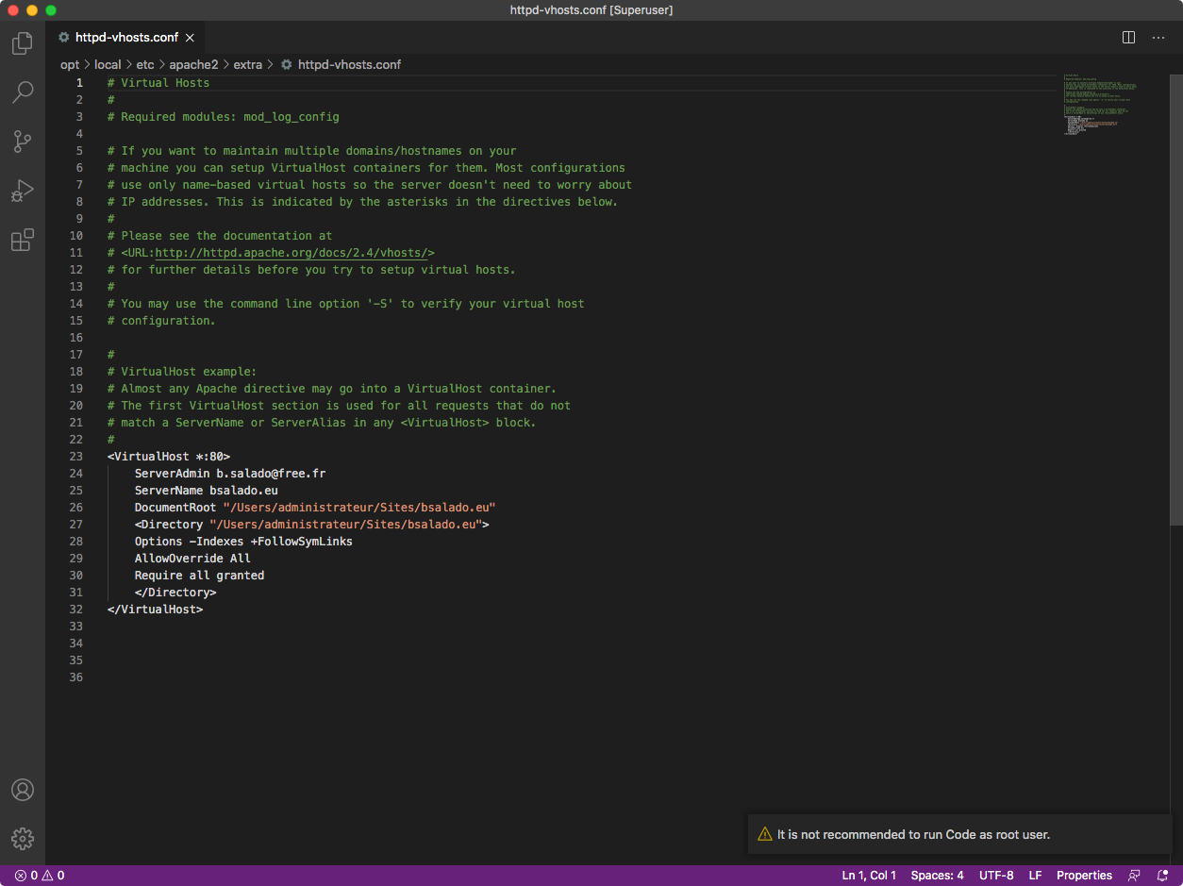Open the Accounts menu icon

23,790
